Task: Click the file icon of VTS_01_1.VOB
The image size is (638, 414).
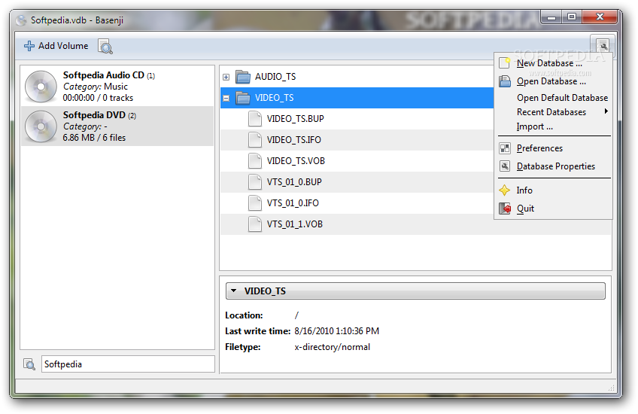Action: 255,224
